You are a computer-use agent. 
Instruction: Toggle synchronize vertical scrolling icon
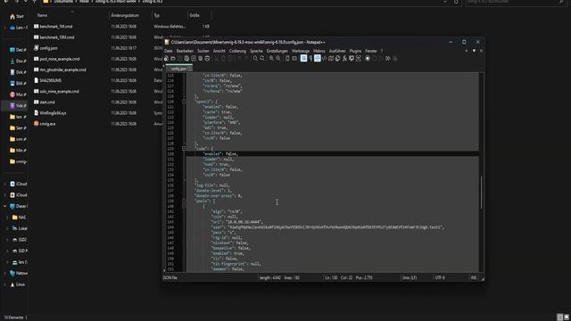click(x=287, y=58)
